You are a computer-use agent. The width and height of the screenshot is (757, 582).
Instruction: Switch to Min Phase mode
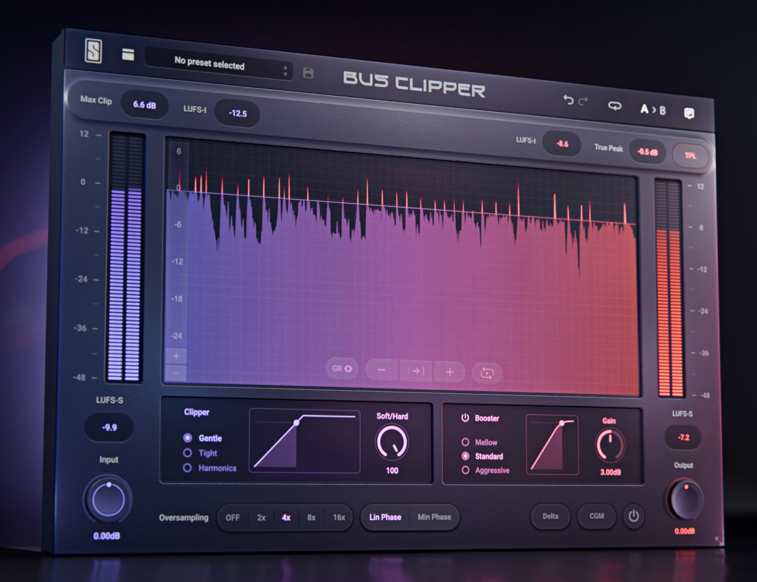[x=434, y=517]
